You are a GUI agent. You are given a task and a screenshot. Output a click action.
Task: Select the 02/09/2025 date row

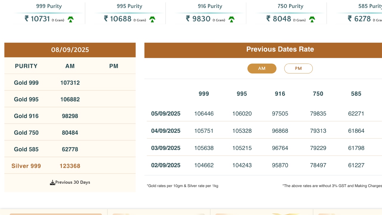(x=166, y=165)
